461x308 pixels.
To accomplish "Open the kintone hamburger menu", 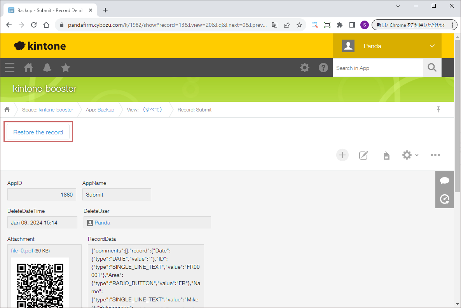I will (x=10, y=68).
